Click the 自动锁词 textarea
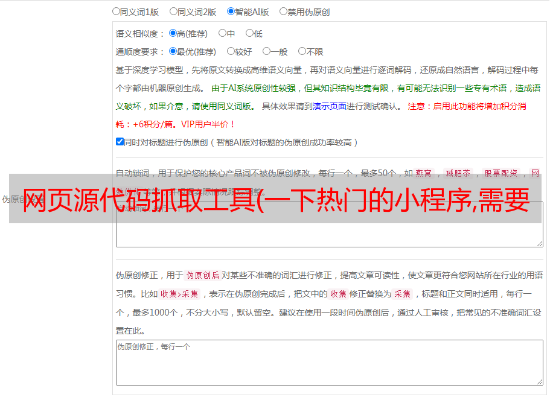 pyautogui.click(x=330, y=224)
